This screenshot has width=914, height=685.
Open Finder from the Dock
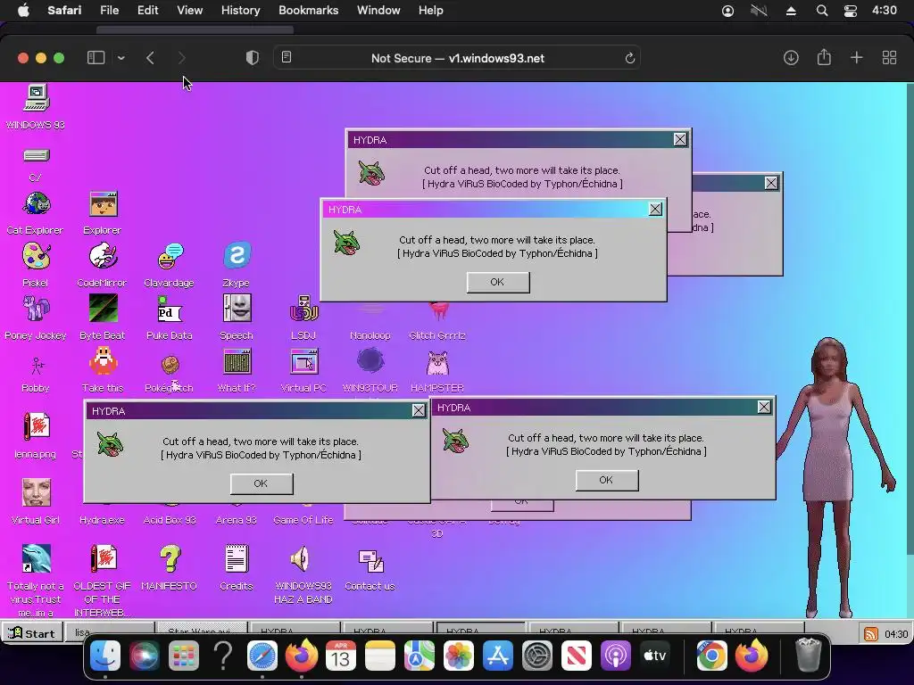105,656
